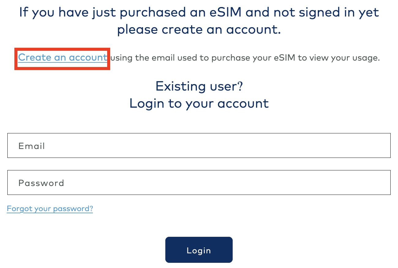Focus the Password input field
The image size is (398, 268).
pyautogui.click(x=199, y=183)
